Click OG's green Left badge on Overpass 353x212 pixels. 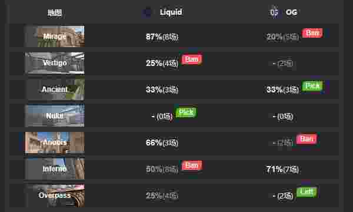click(x=307, y=192)
